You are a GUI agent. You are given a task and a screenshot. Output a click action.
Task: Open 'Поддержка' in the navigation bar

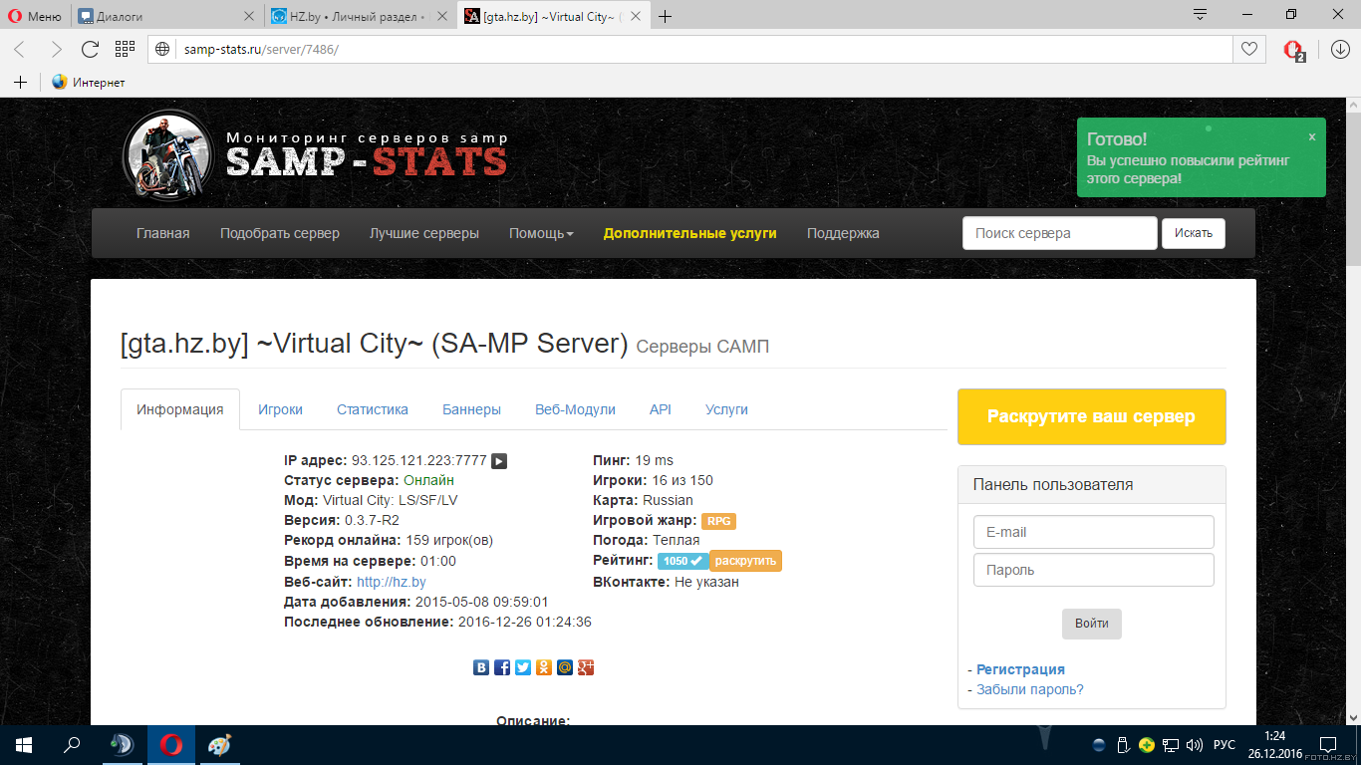tap(843, 233)
